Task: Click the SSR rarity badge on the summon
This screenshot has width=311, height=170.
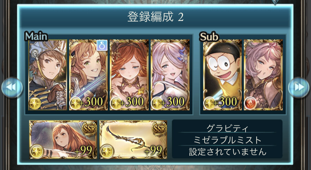Action: (89, 129)
